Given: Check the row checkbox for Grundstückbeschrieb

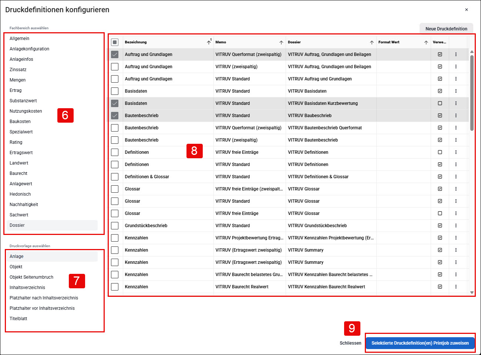Looking at the screenshot, I should point(115,225).
